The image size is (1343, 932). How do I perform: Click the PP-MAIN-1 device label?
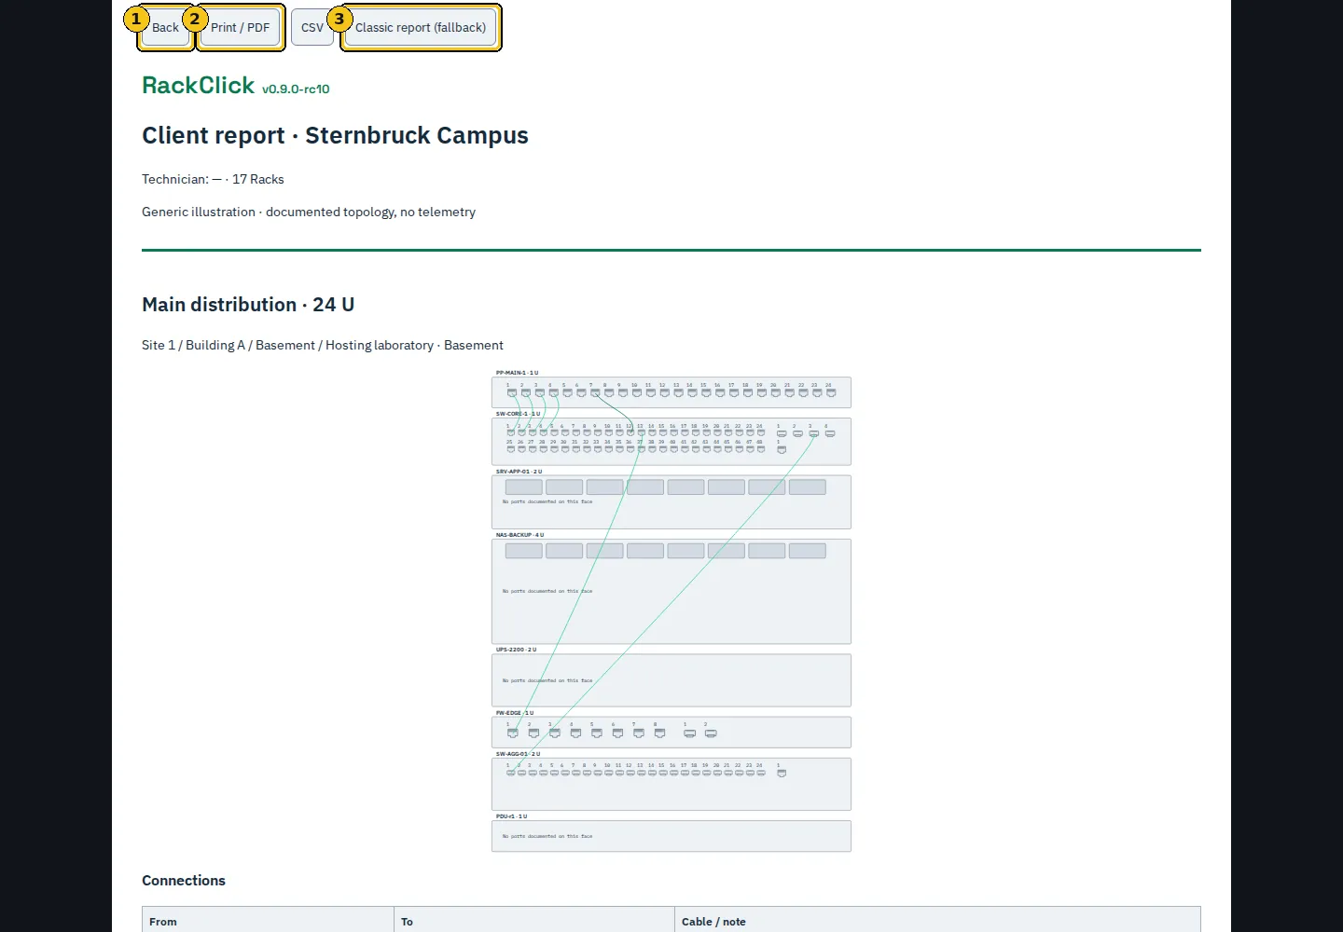click(518, 373)
